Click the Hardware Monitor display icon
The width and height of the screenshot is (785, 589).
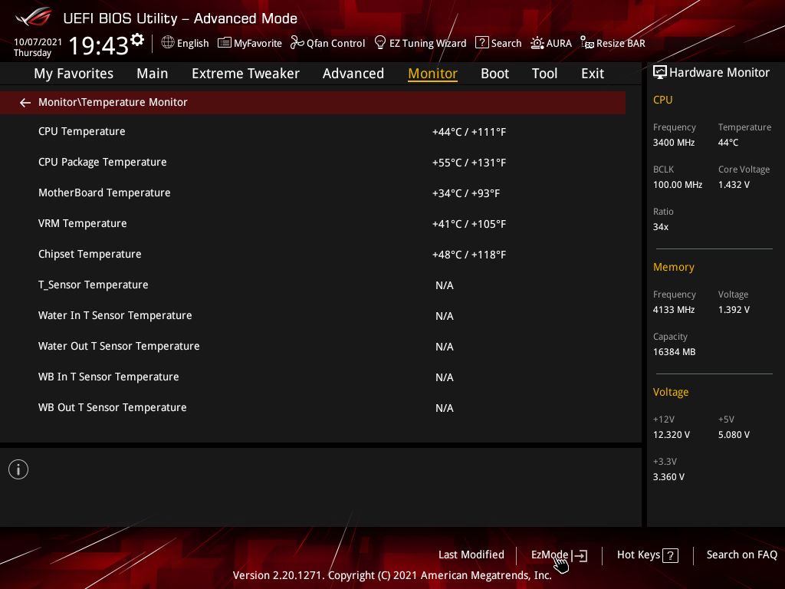660,73
